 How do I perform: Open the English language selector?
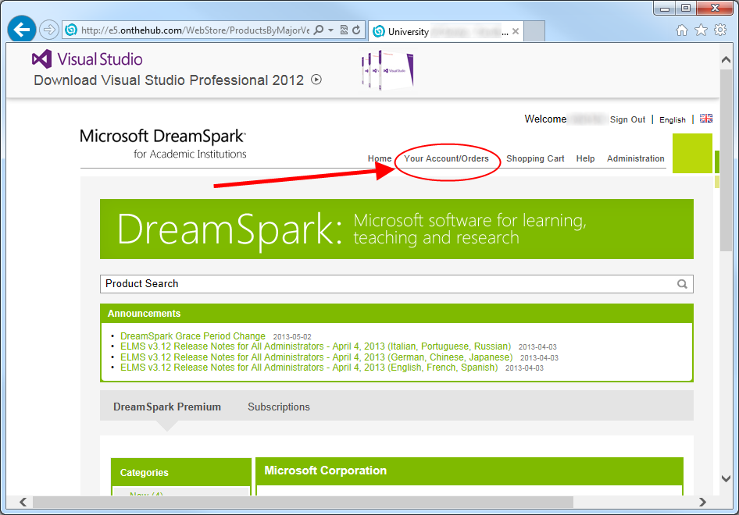[x=672, y=119]
